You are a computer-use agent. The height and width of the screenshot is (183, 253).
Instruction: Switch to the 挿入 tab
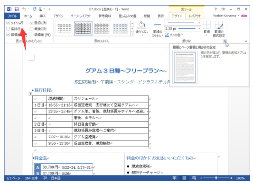pyautogui.click(x=43, y=16)
